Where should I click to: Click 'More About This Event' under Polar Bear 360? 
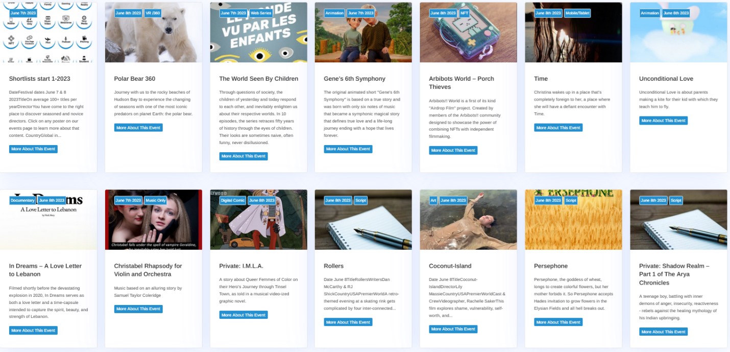point(138,128)
